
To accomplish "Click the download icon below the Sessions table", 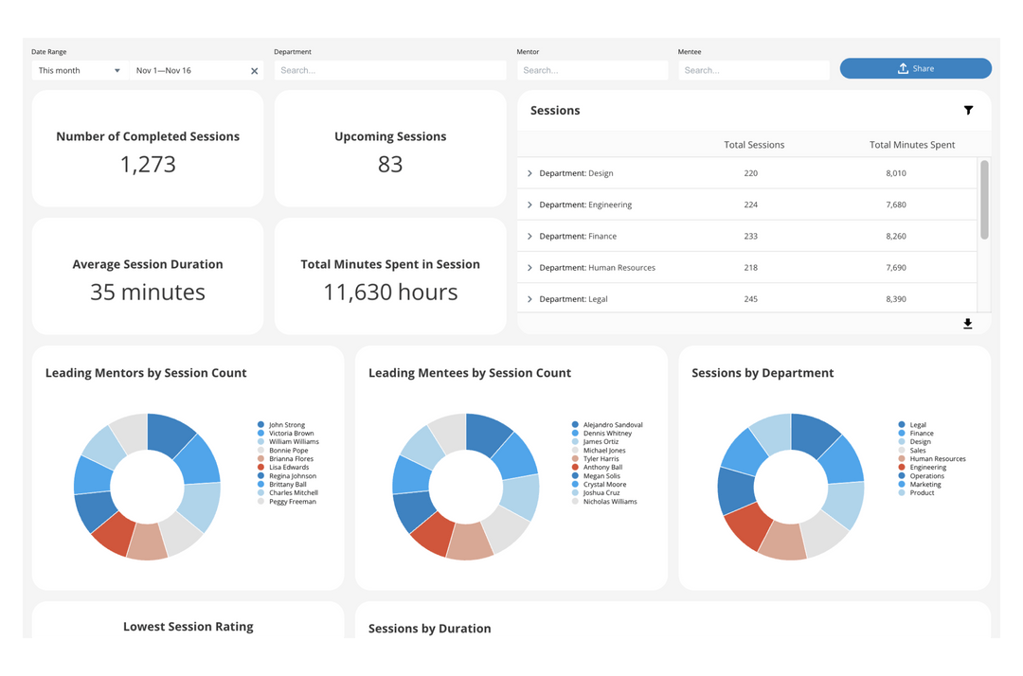I will [967, 324].
